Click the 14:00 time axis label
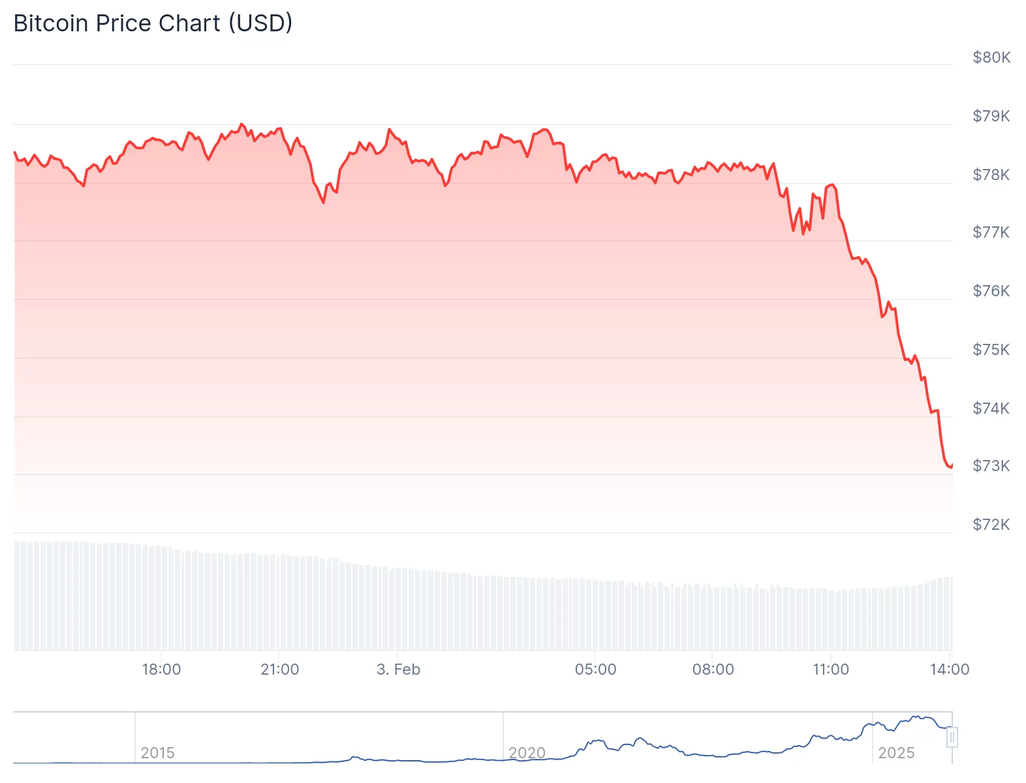Screen dimensions: 1026x783 tap(950, 669)
